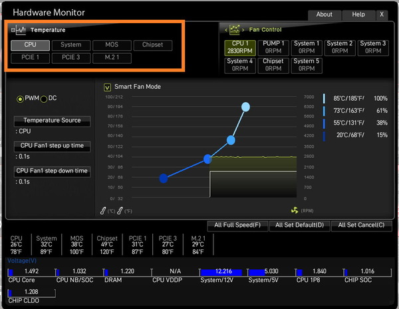The image size is (399, 309).
Task: Click the CPU VDDP N/A voltage reading
Action: 176,273
